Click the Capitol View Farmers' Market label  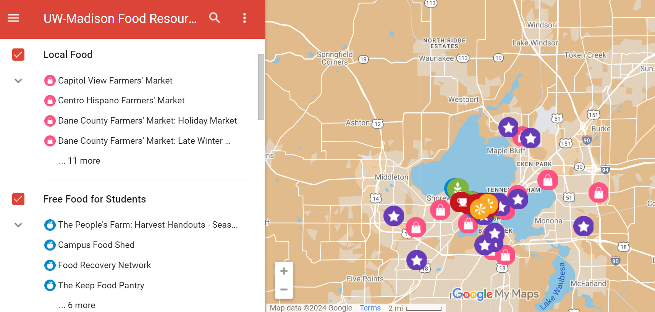[x=115, y=80]
